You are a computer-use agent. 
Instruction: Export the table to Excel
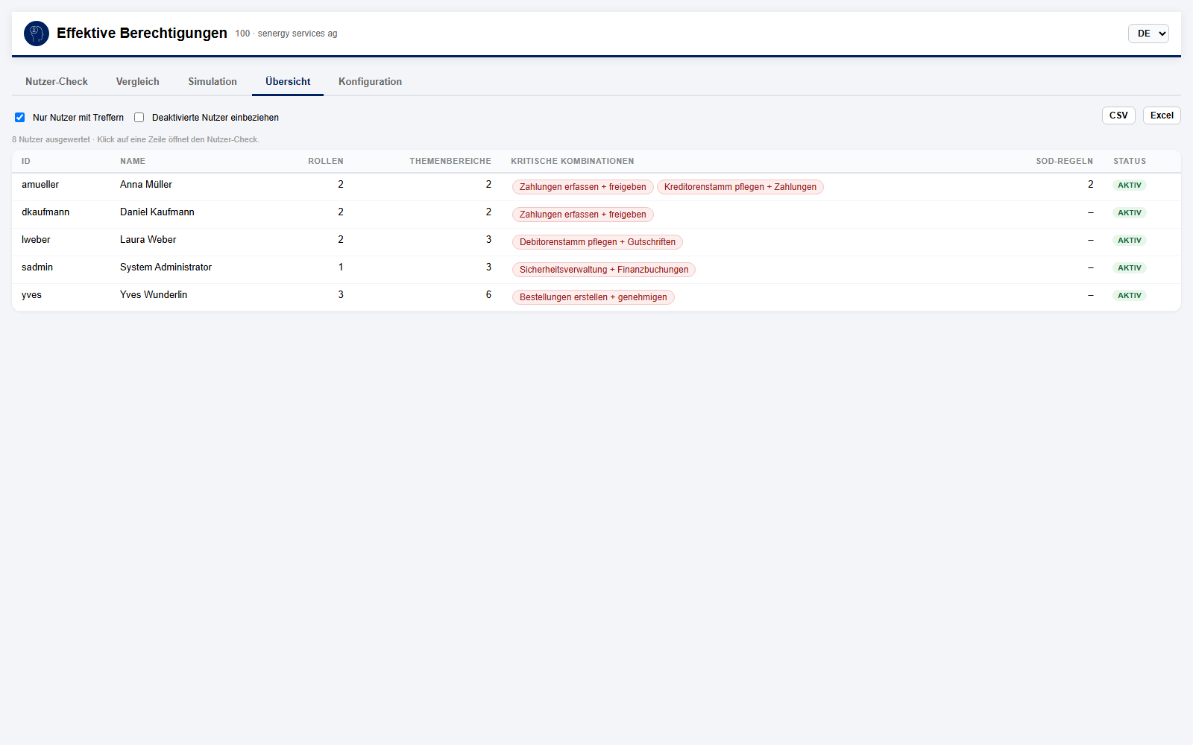(1162, 115)
